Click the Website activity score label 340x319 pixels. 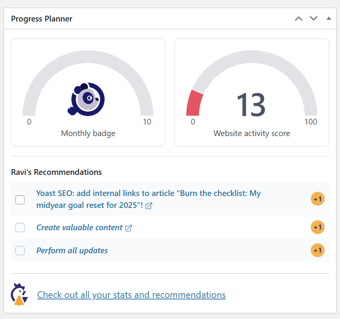pos(252,133)
